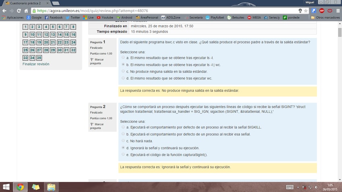Viewport: 342px width, 192px height.
Task: Open Aplicaciones bookmarks shortcut
Action: [x=13, y=17]
